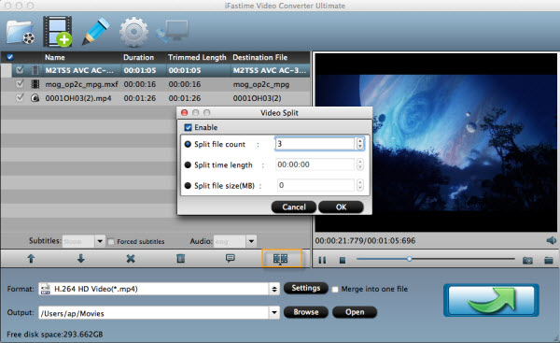Click the format type icon beside H.264
This screenshot has width=560, height=343.
click(46, 289)
